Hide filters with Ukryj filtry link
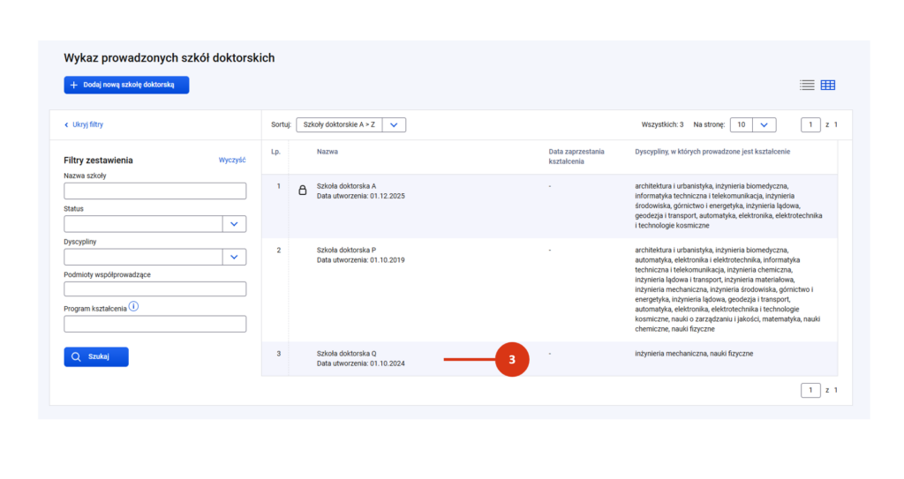 tap(84, 124)
